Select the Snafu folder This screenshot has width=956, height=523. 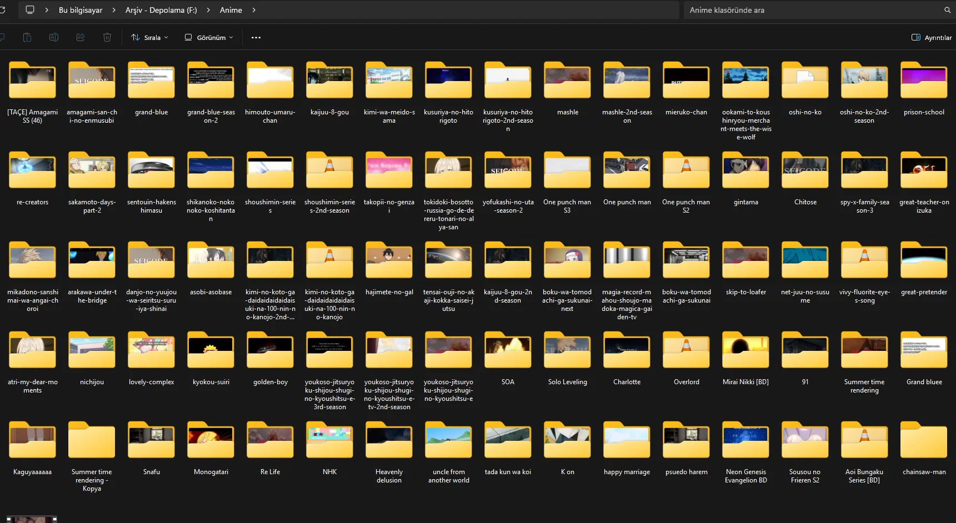click(x=151, y=449)
